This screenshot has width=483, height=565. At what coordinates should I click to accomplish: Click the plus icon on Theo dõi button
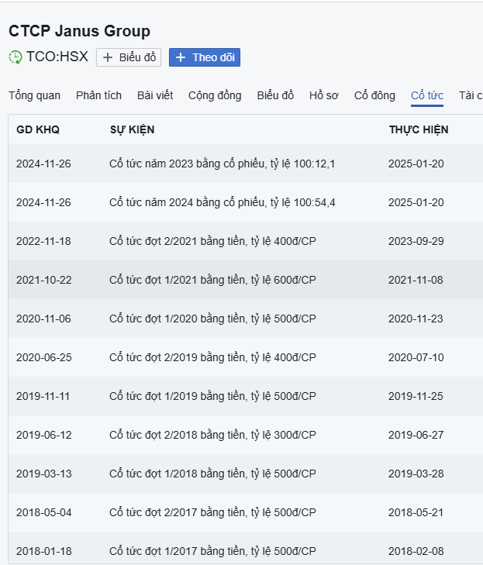click(x=181, y=57)
